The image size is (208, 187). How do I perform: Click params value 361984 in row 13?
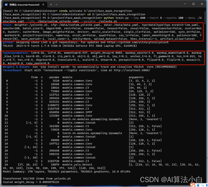pos(54,126)
